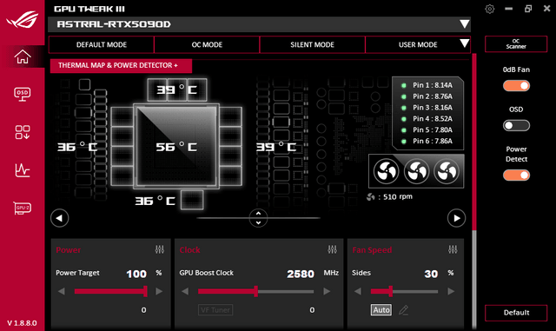Click the ROG logo
The width and height of the screenshot is (556, 331).
(x=23, y=19)
